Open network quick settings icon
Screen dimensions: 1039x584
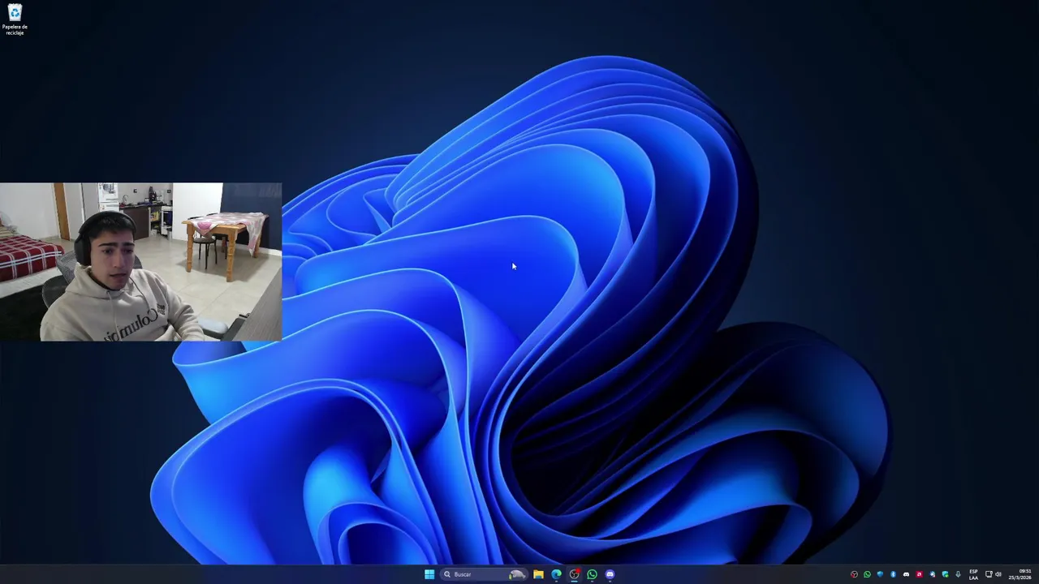pyautogui.click(x=988, y=574)
